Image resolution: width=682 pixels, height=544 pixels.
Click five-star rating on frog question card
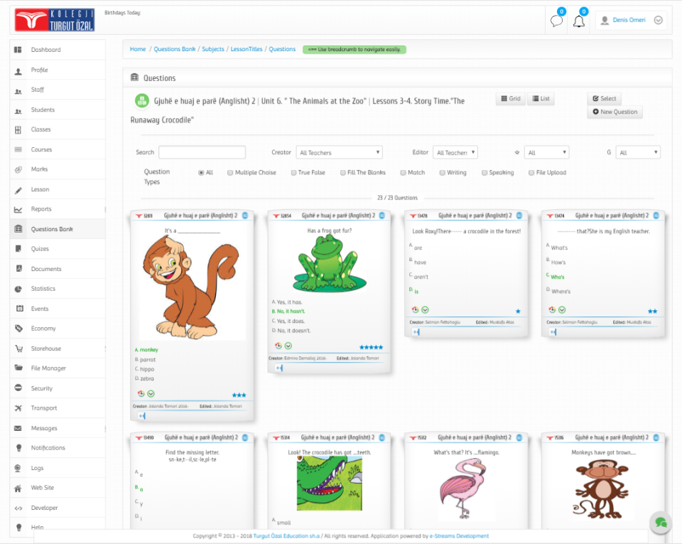point(371,347)
